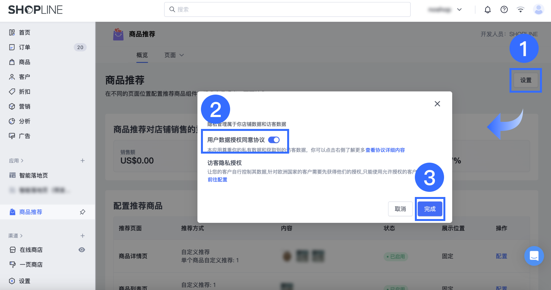
Task: Expand the 应用 section chevron
Action: 22,161
